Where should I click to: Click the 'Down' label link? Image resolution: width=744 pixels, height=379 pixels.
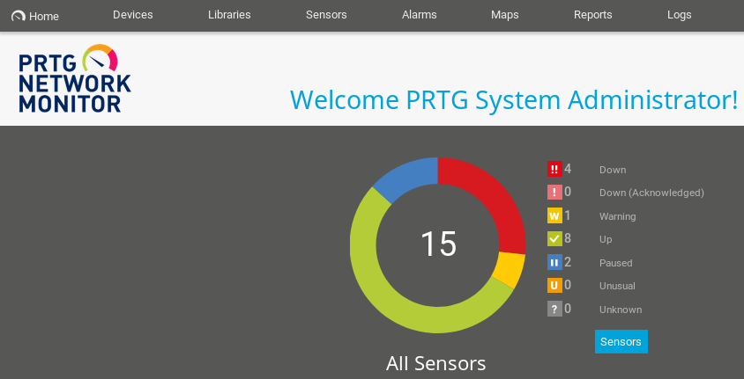click(x=613, y=170)
